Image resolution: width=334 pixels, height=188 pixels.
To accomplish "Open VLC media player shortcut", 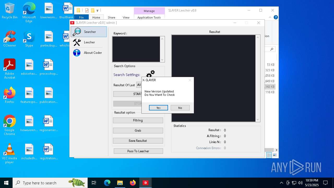I will click(10, 154).
